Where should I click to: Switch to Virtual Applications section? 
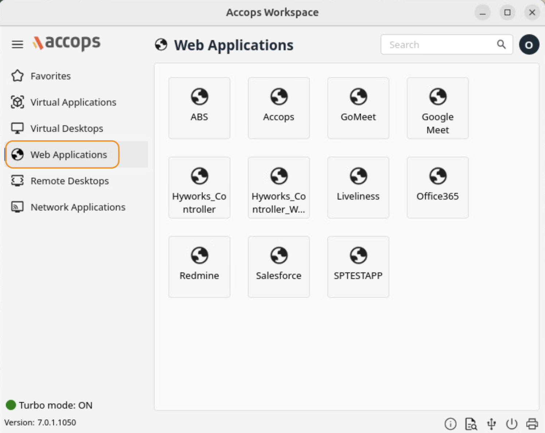(73, 102)
